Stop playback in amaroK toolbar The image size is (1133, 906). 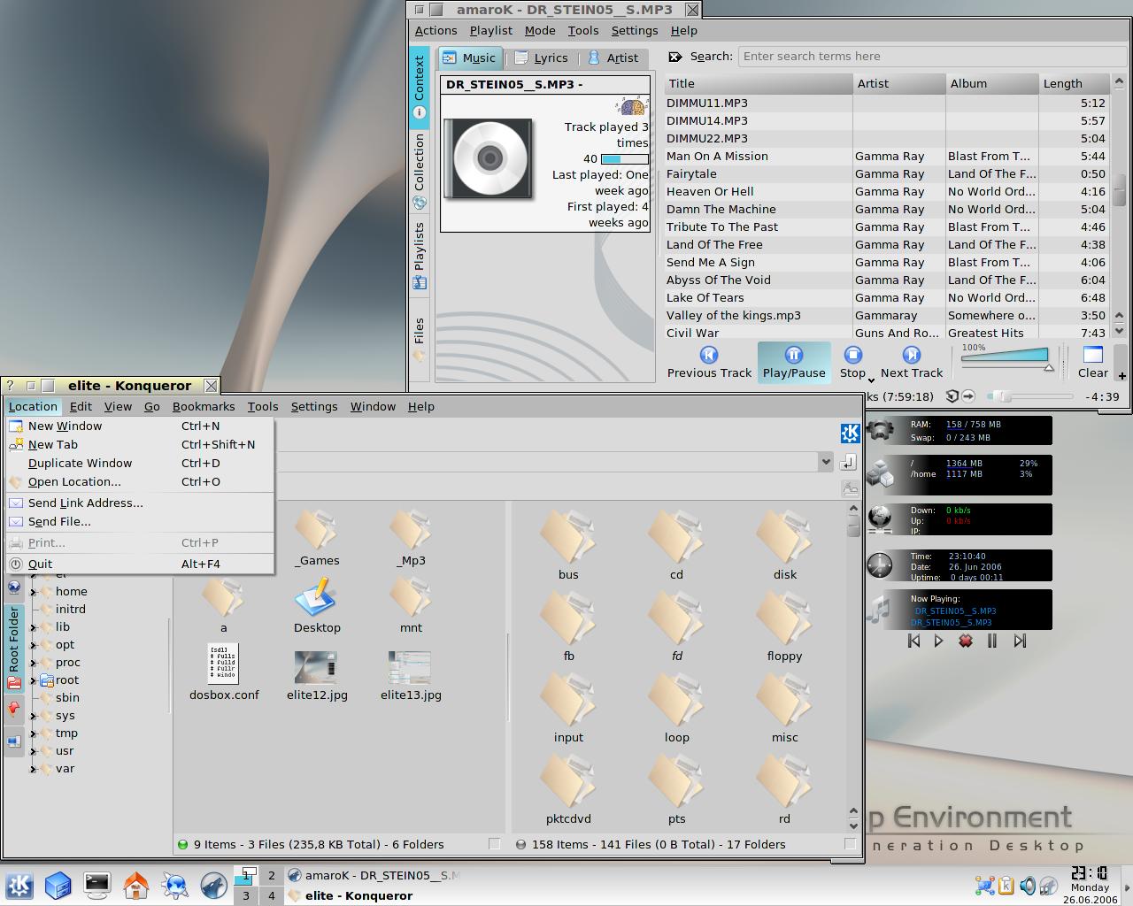[852, 363]
